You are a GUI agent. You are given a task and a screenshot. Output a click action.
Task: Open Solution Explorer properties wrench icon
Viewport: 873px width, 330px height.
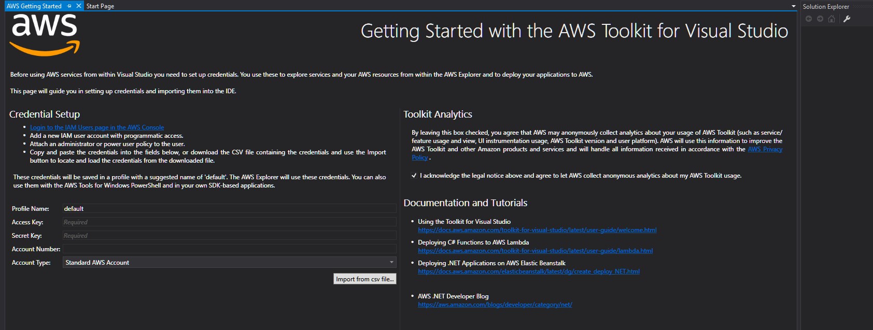pyautogui.click(x=847, y=19)
